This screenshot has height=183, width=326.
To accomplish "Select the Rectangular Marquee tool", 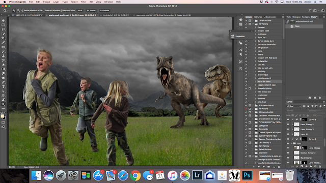I will pyautogui.click(x=4, y=25).
